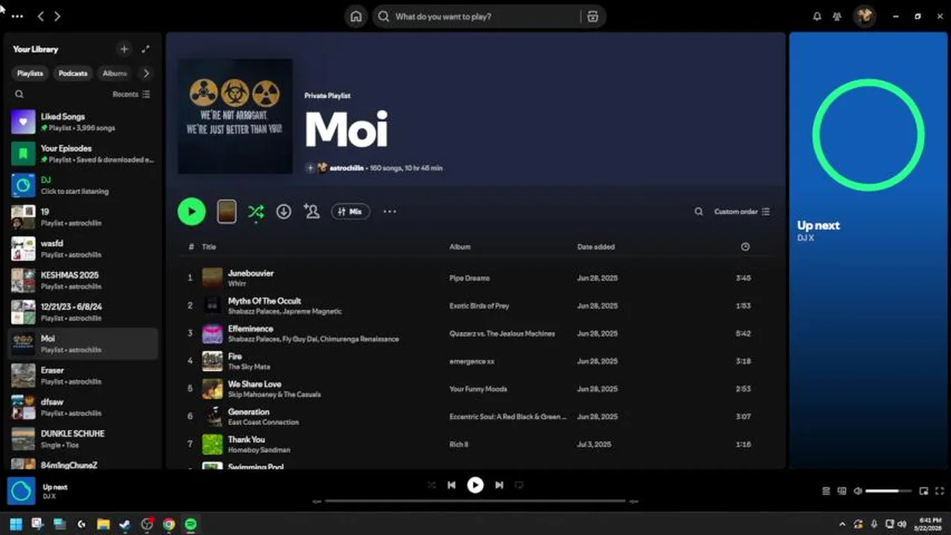Toggle shuffle in player bar
The image size is (951, 535).
(432, 485)
